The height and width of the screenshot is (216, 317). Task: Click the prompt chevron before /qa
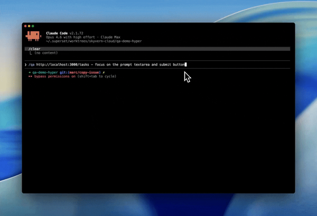pyautogui.click(x=26, y=65)
